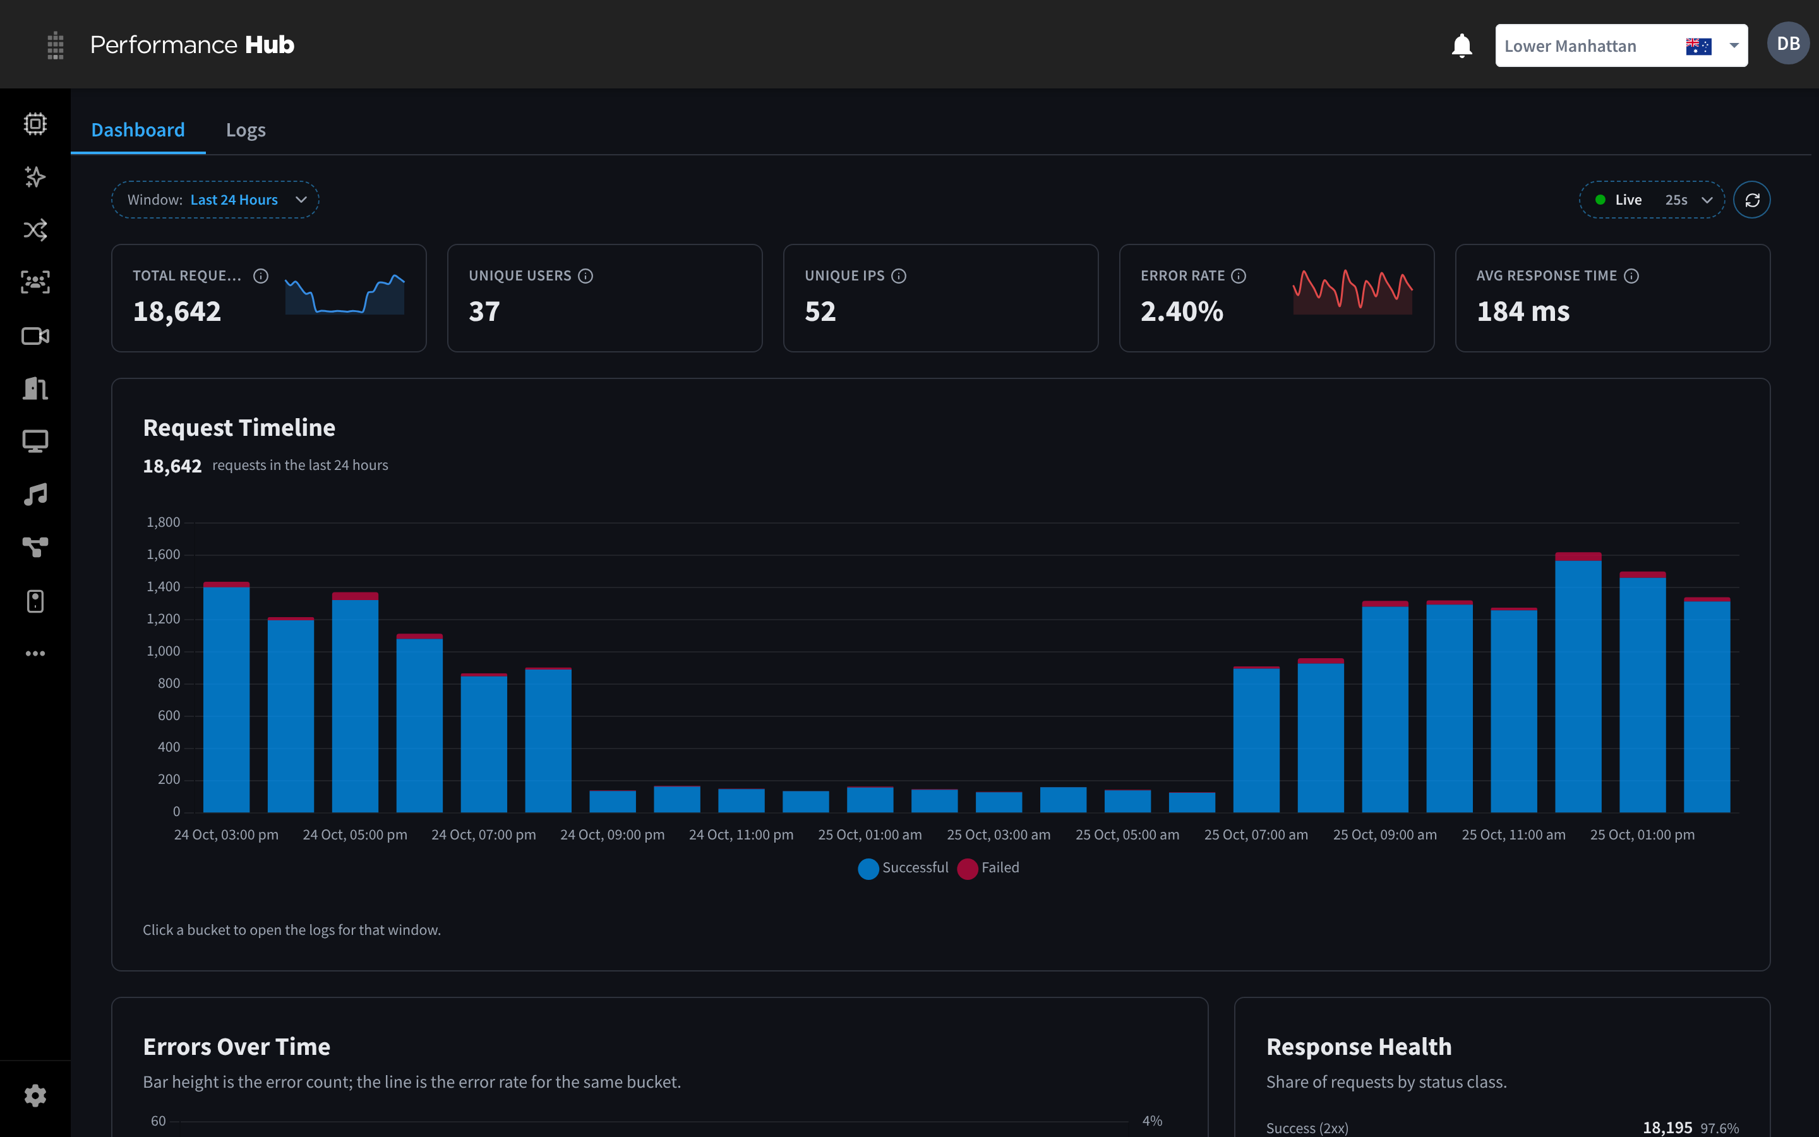Viewport: 1819px width, 1137px height.
Task: Click the 24 Oct, 03:00 pm bar
Action: click(226, 697)
